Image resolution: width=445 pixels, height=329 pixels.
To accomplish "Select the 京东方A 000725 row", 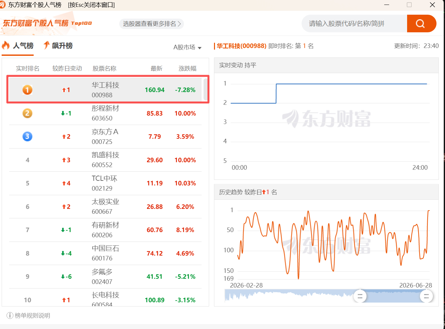I will [x=105, y=136].
